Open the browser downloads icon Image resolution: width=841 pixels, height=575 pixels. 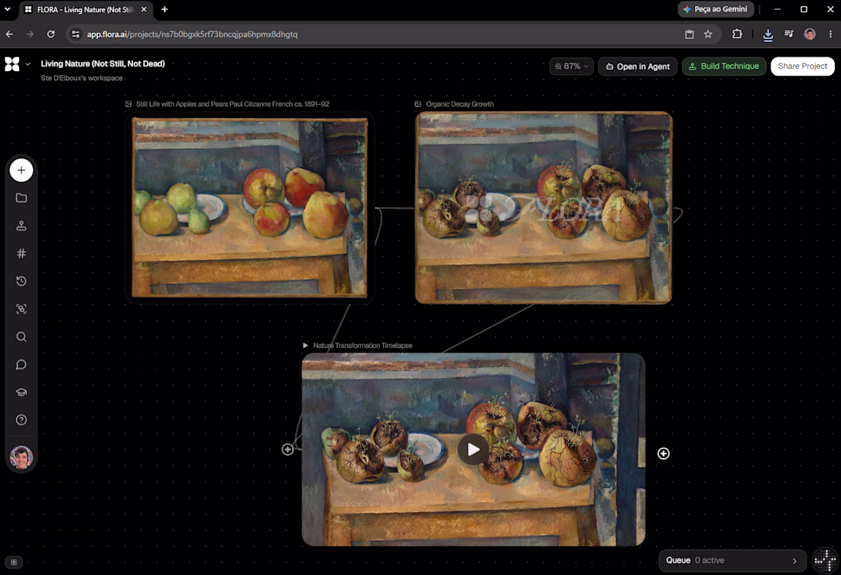pyautogui.click(x=768, y=34)
